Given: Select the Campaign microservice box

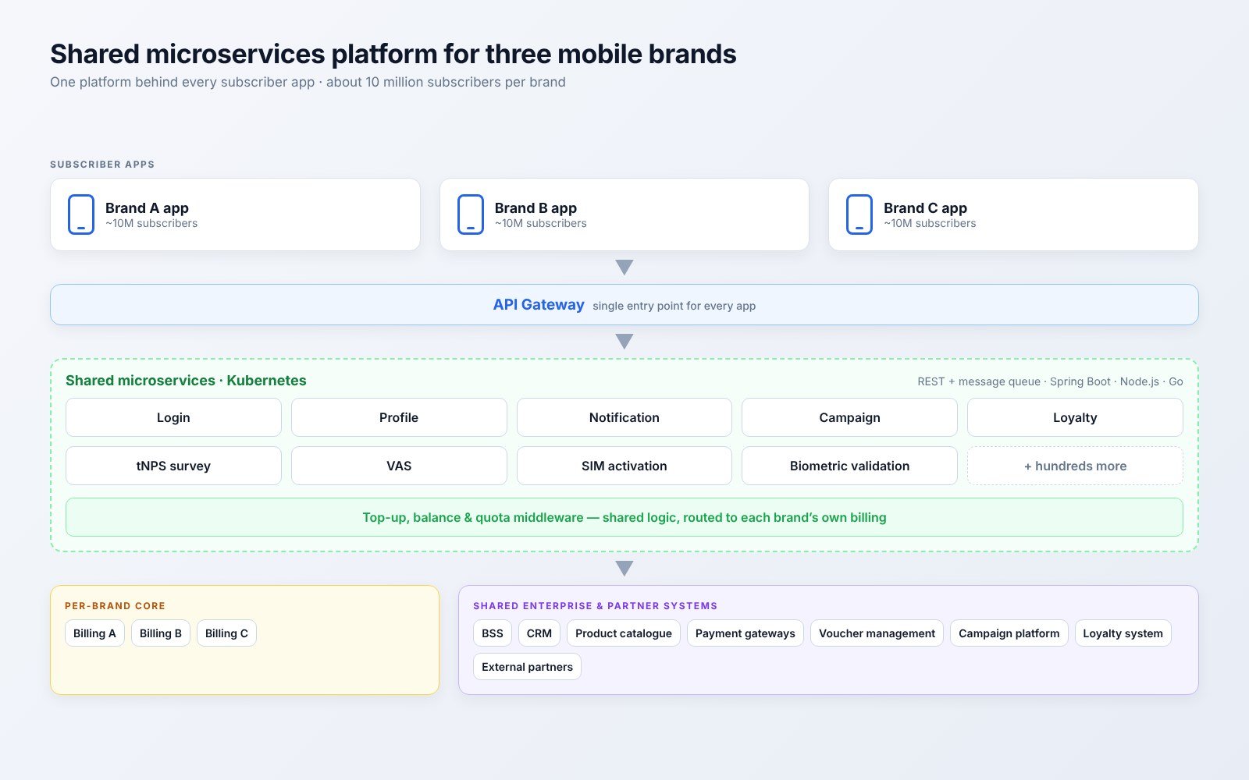Looking at the screenshot, I should (849, 417).
